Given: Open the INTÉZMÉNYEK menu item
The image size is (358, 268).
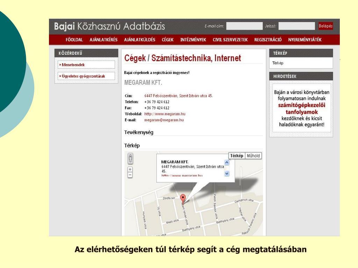Looking at the screenshot, I should point(193,40).
